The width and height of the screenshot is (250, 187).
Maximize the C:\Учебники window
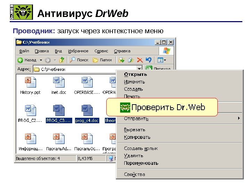pos(164,42)
